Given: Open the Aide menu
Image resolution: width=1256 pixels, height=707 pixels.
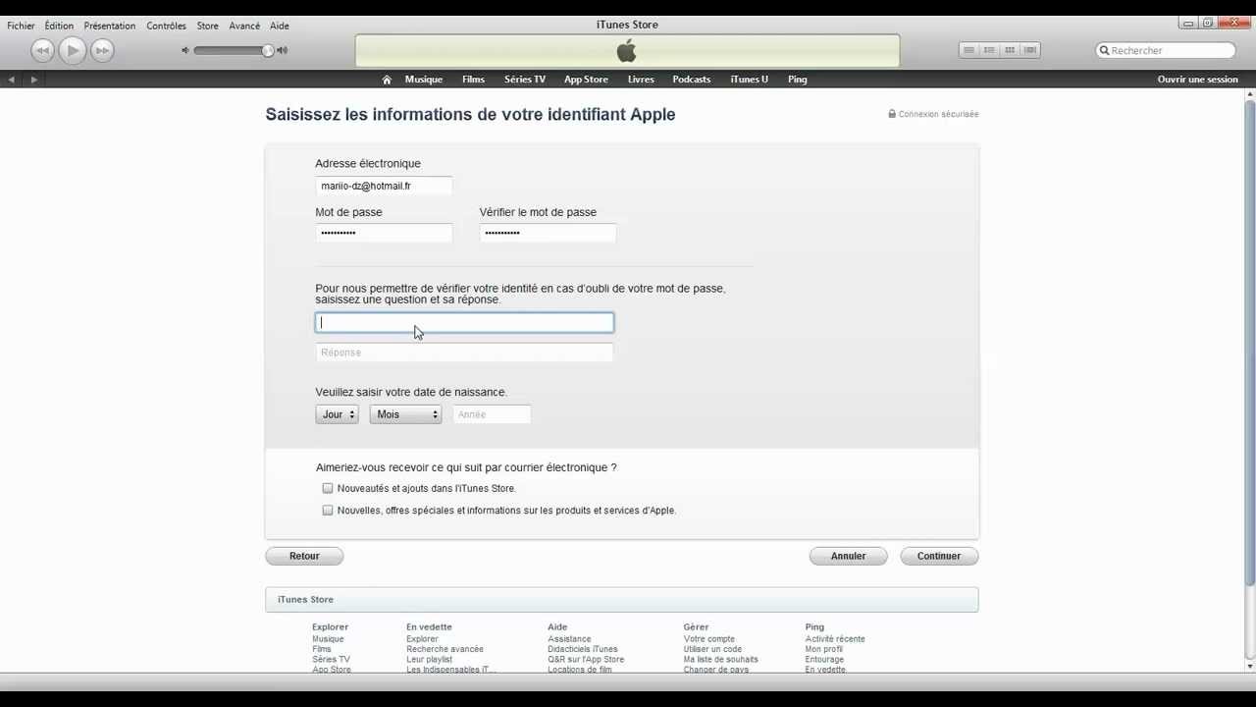Looking at the screenshot, I should [280, 26].
